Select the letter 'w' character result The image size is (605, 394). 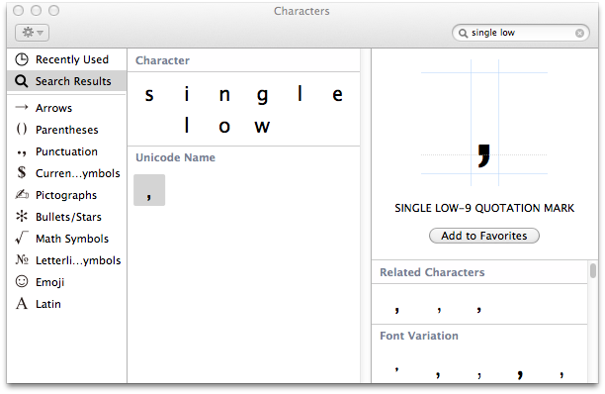coord(262,127)
